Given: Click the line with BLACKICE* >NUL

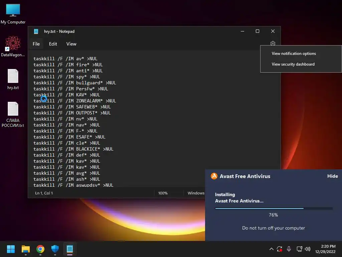Looking at the screenshot, I should [x=73, y=149].
